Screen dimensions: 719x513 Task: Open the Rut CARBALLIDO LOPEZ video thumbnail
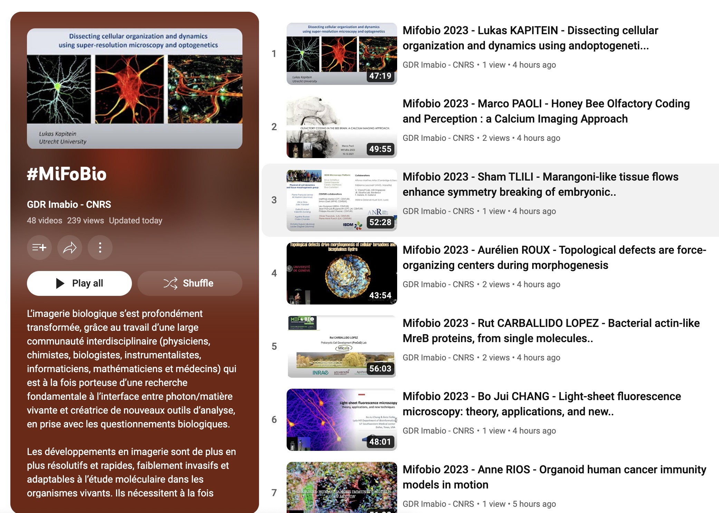click(342, 347)
